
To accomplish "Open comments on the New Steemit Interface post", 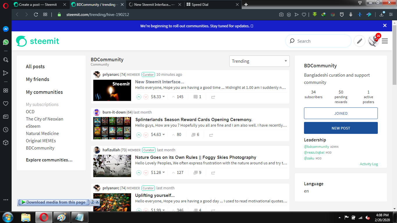I will click(x=197, y=97).
